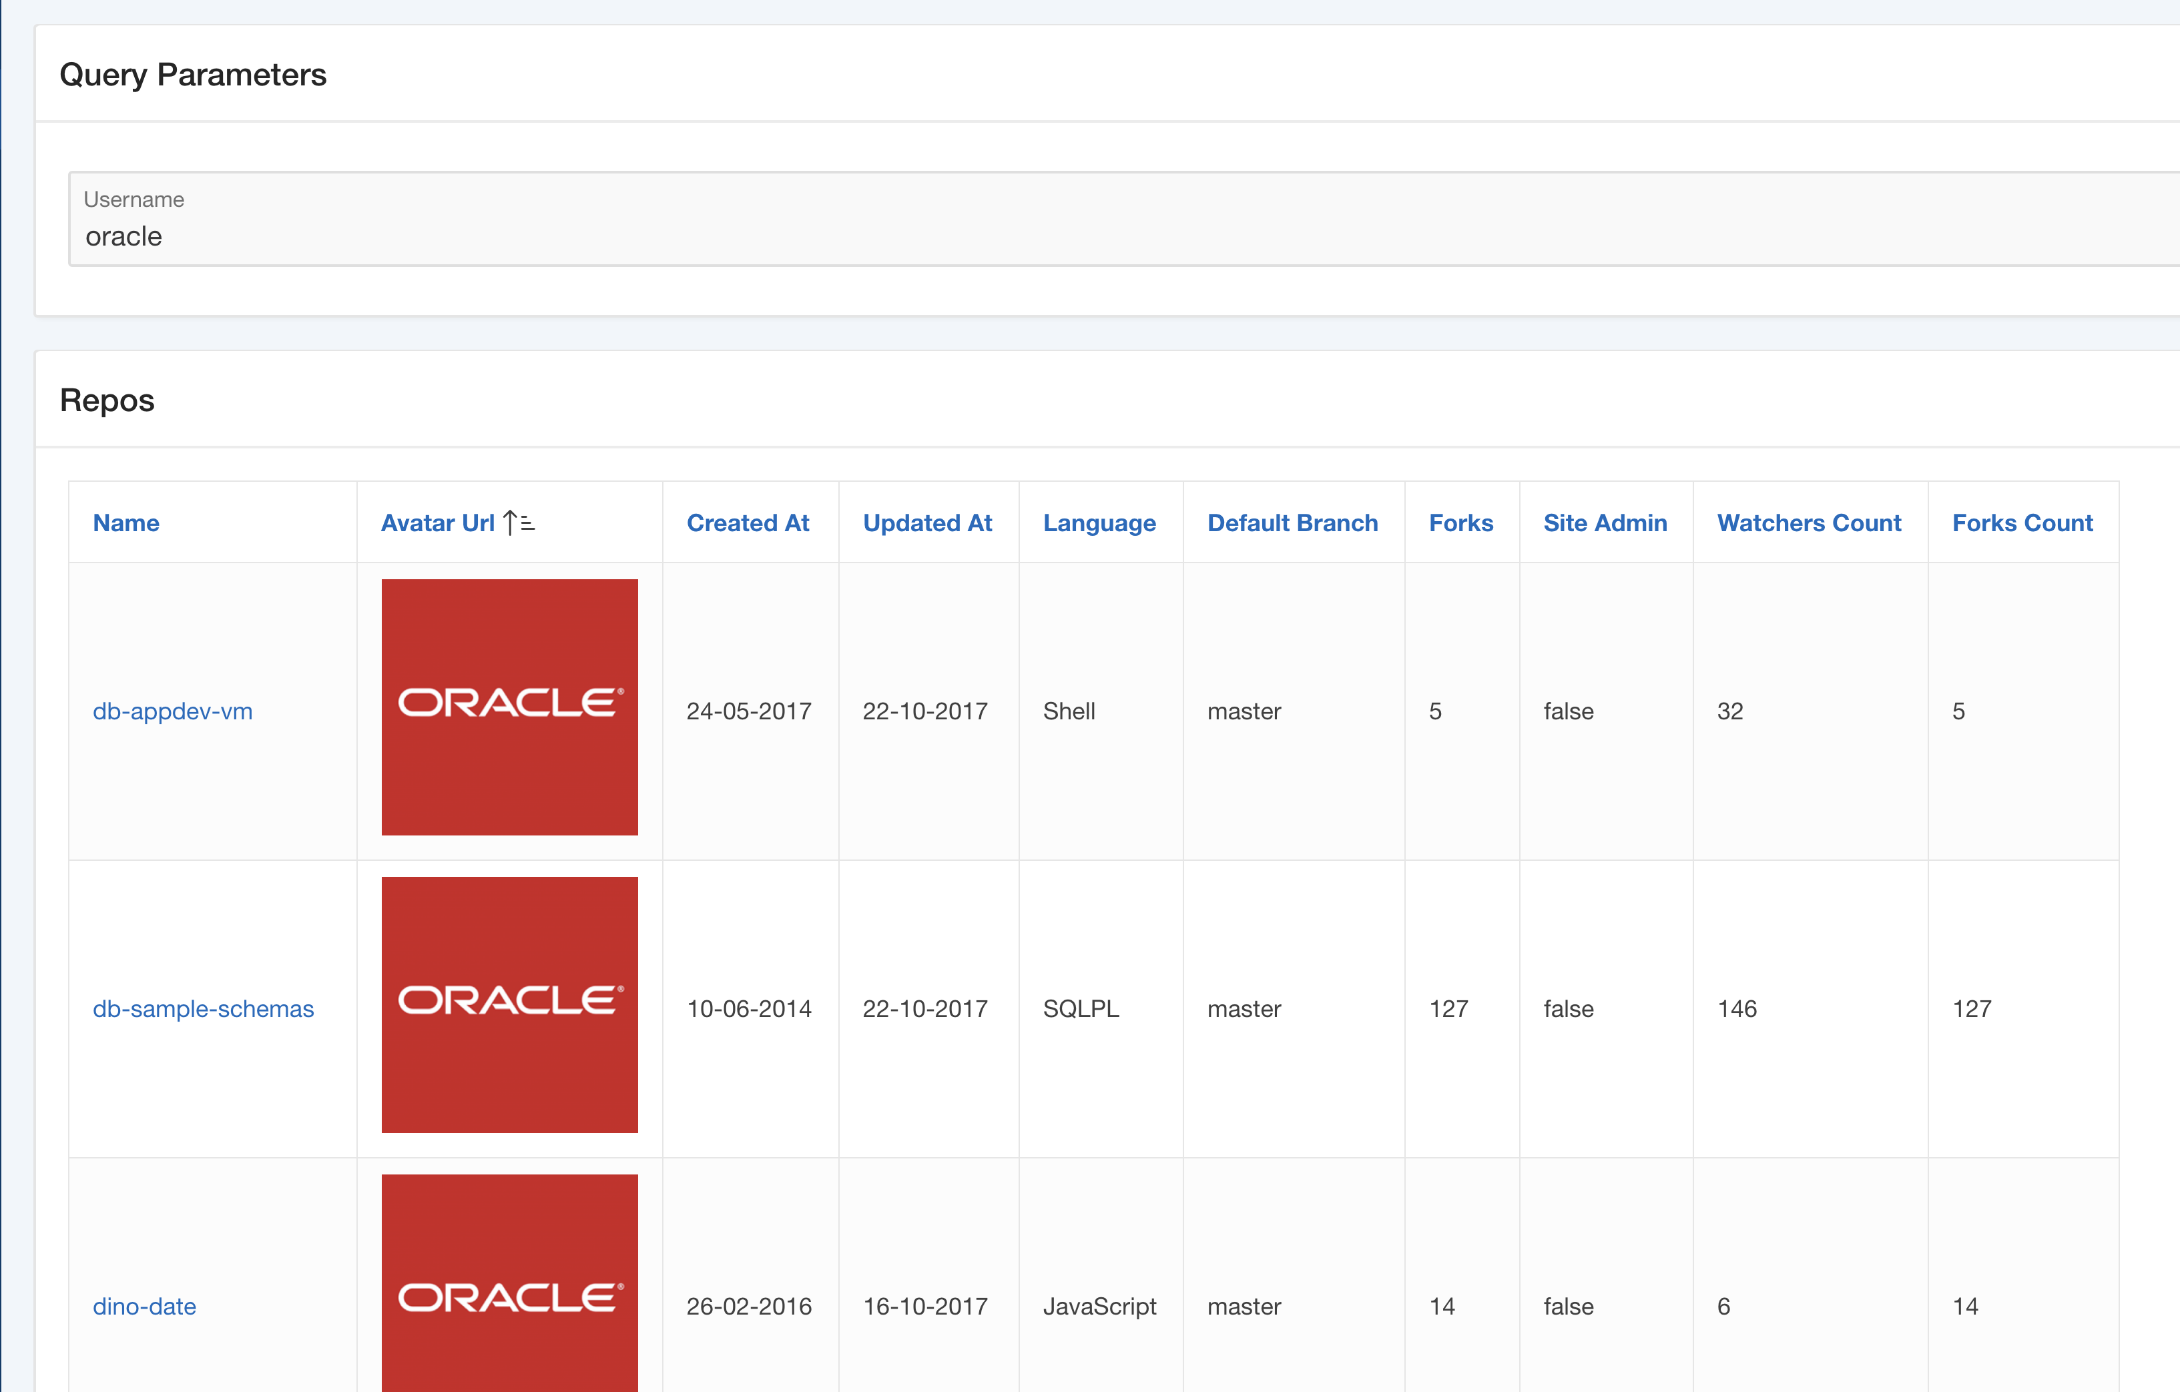Click the Oracle avatar in db-sample-schemas row

click(x=510, y=1004)
